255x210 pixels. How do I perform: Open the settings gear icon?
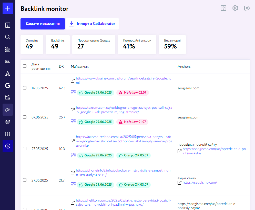click(x=235, y=8)
